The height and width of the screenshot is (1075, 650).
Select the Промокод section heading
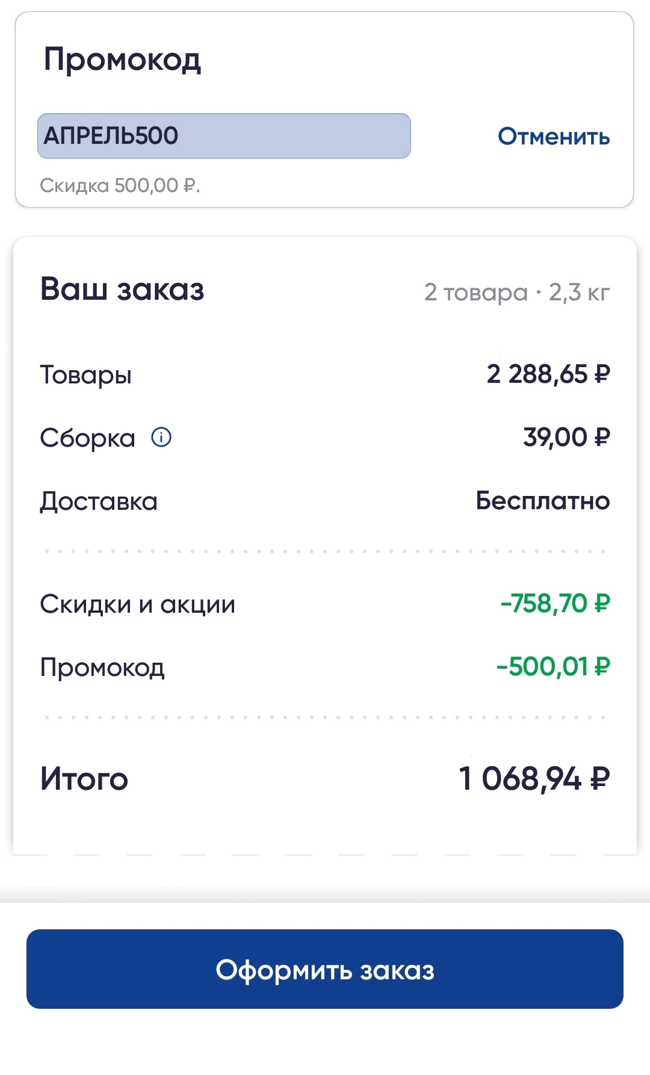(122, 60)
